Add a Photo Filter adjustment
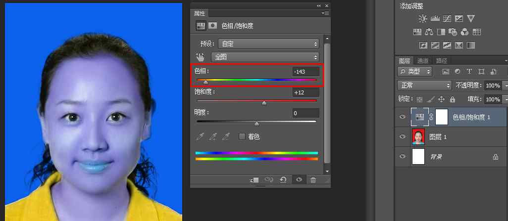Viewport: 508px width, 221px height. [453, 32]
